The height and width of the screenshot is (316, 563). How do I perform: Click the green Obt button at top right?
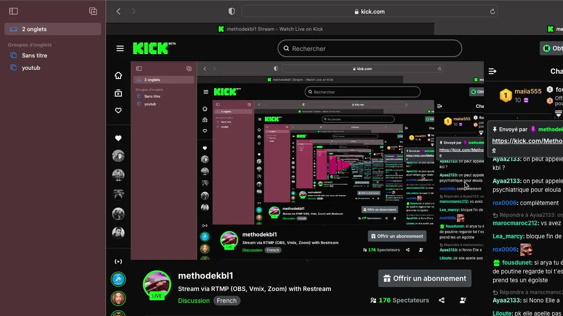(x=552, y=48)
